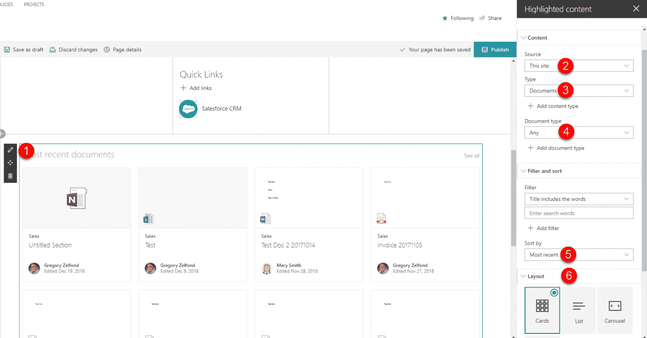
Task: Click the Enter search words field
Action: 579,213
